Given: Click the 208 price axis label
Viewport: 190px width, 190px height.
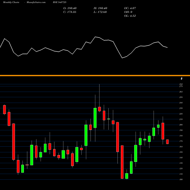Looking at the screenshot, I should (x=181, y=125).
